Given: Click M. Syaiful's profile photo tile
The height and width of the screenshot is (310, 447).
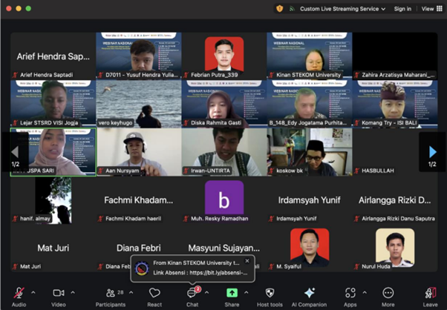Looking at the screenshot, I should [310, 248].
